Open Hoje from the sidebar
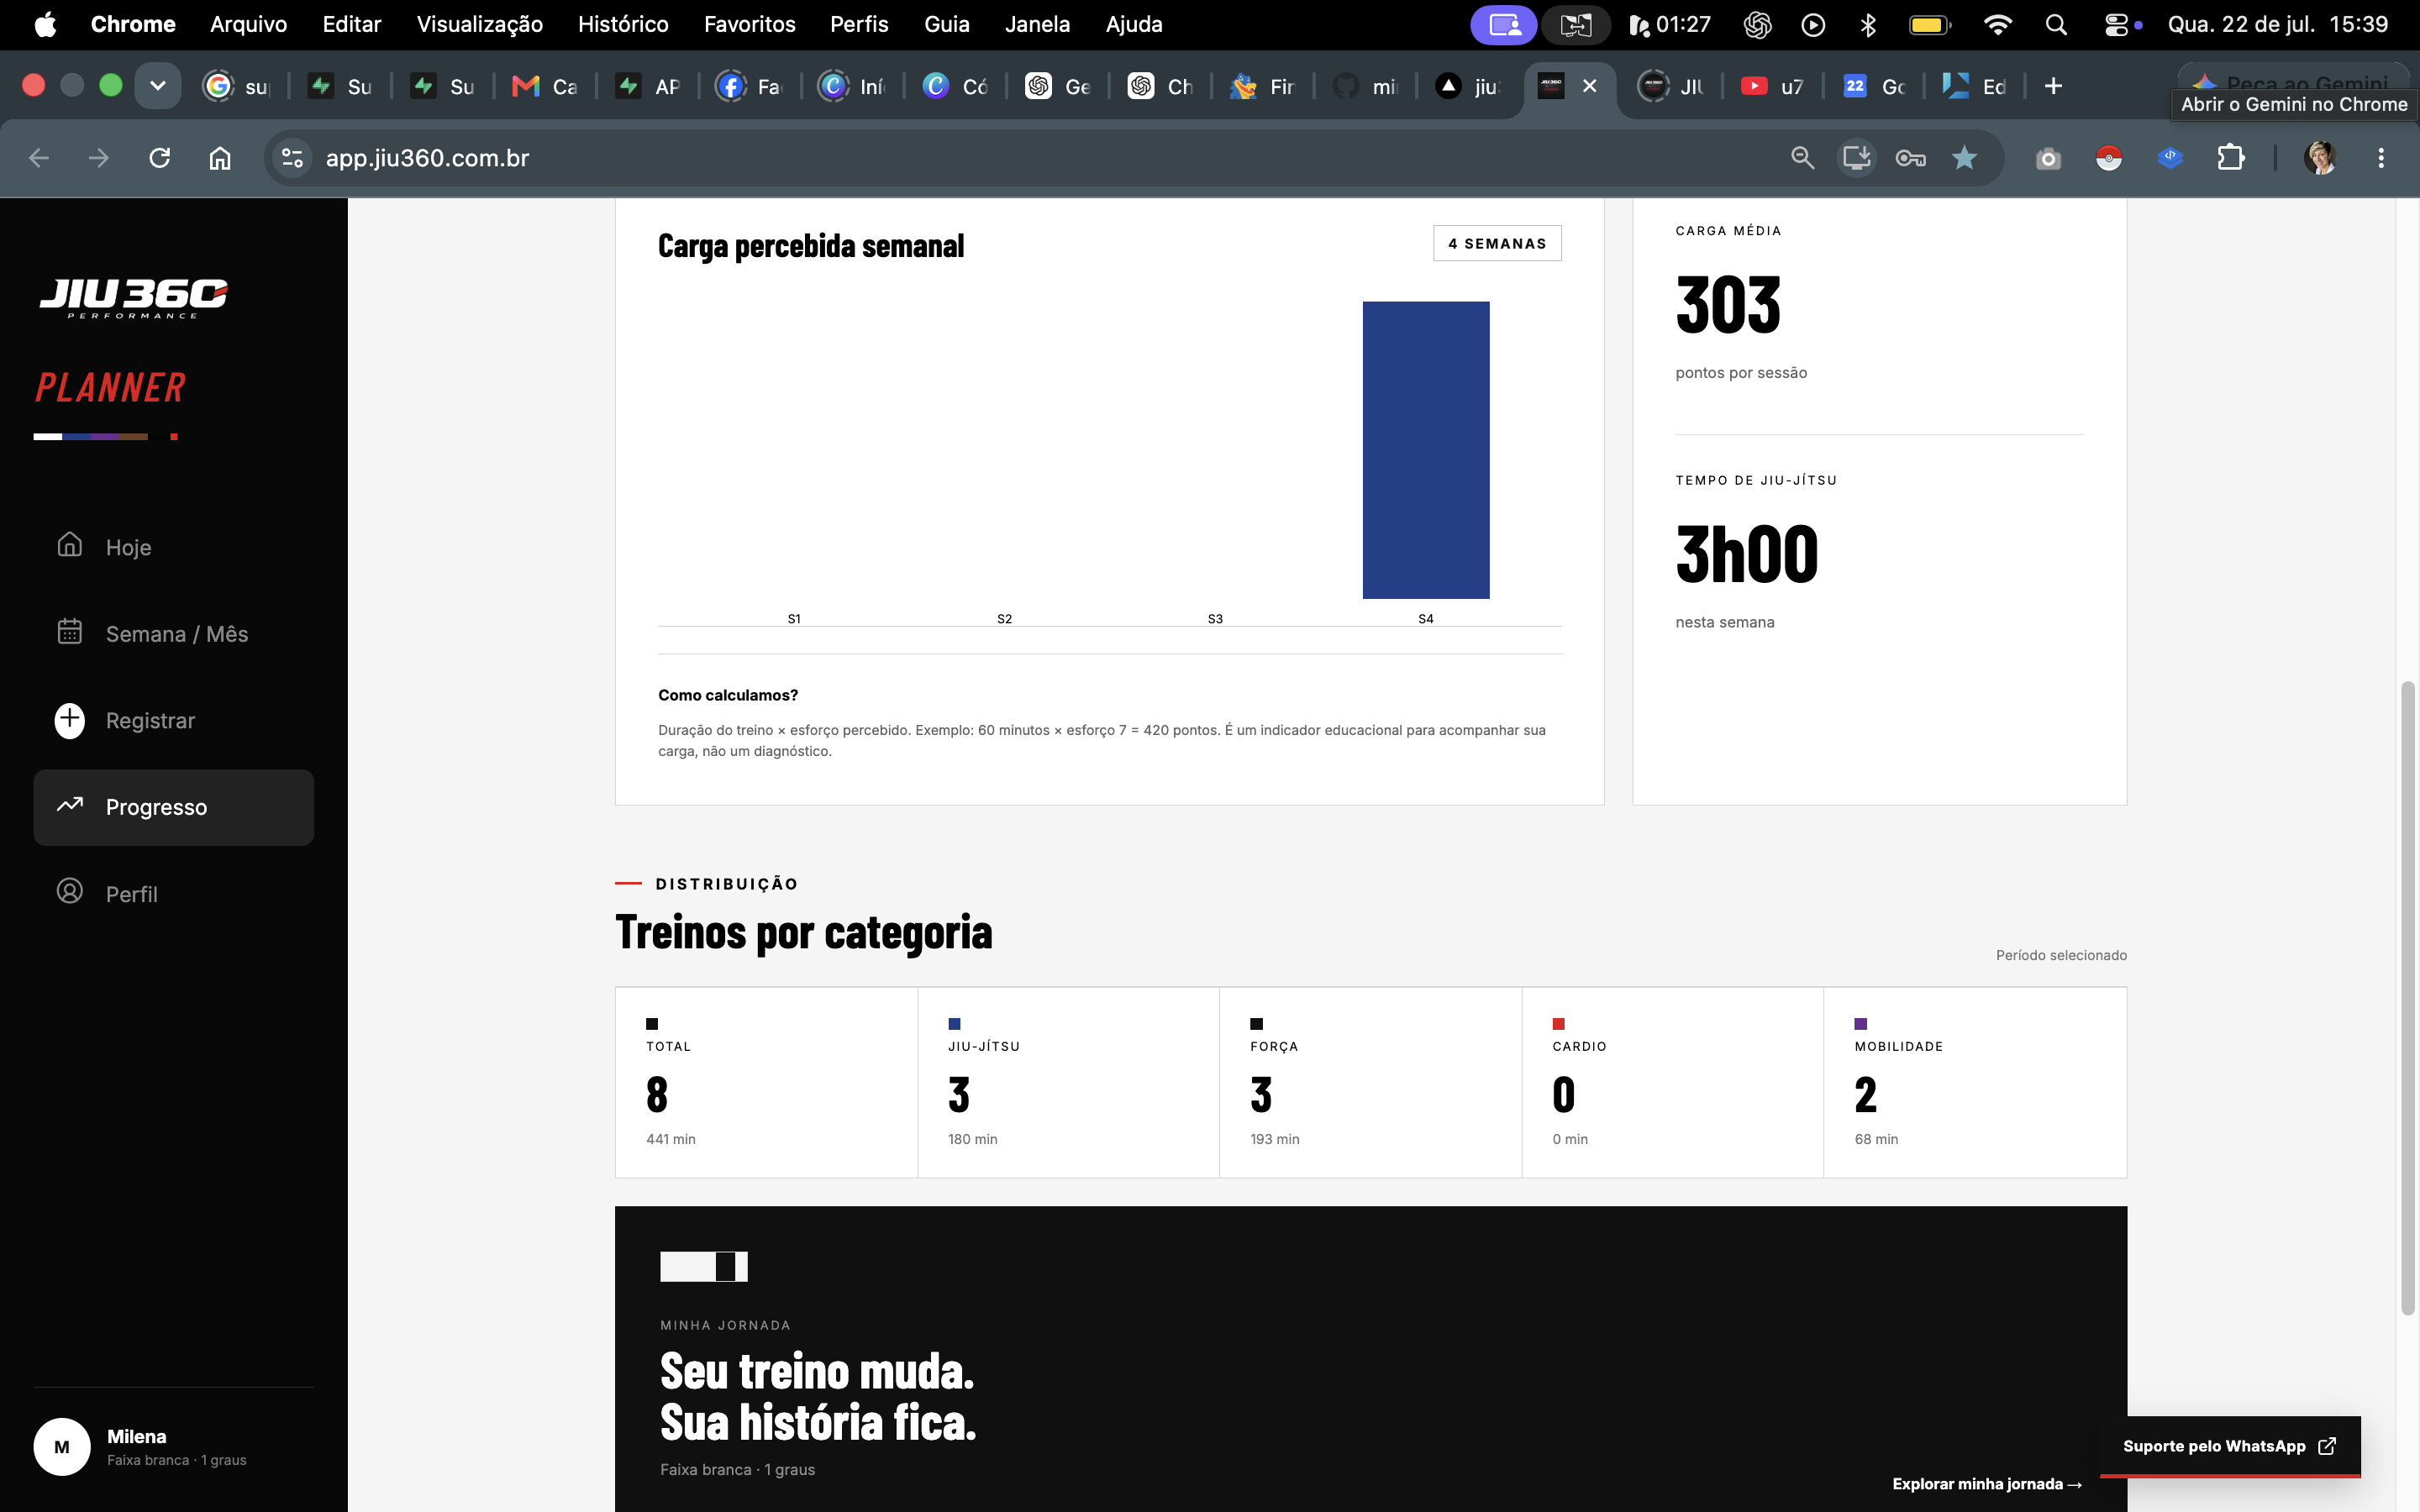This screenshot has width=2420, height=1512. (173, 546)
